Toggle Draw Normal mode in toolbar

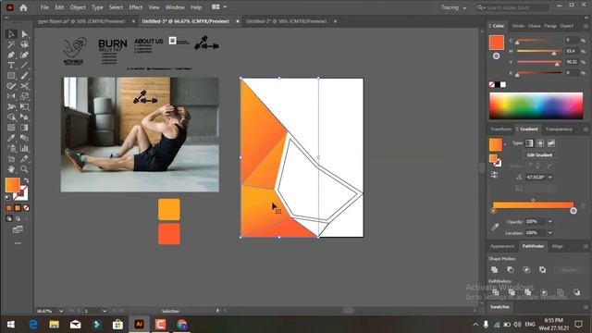pos(9,218)
